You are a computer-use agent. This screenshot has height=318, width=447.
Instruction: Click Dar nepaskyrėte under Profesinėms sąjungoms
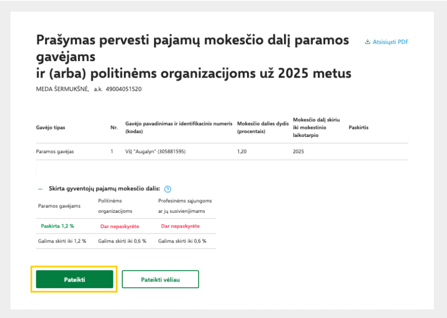click(x=180, y=226)
